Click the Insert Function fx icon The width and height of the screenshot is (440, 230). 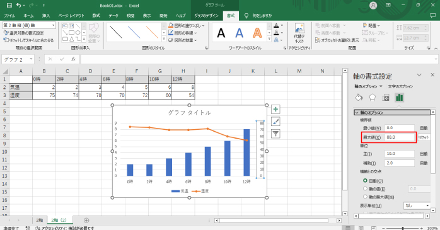coord(74,59)
